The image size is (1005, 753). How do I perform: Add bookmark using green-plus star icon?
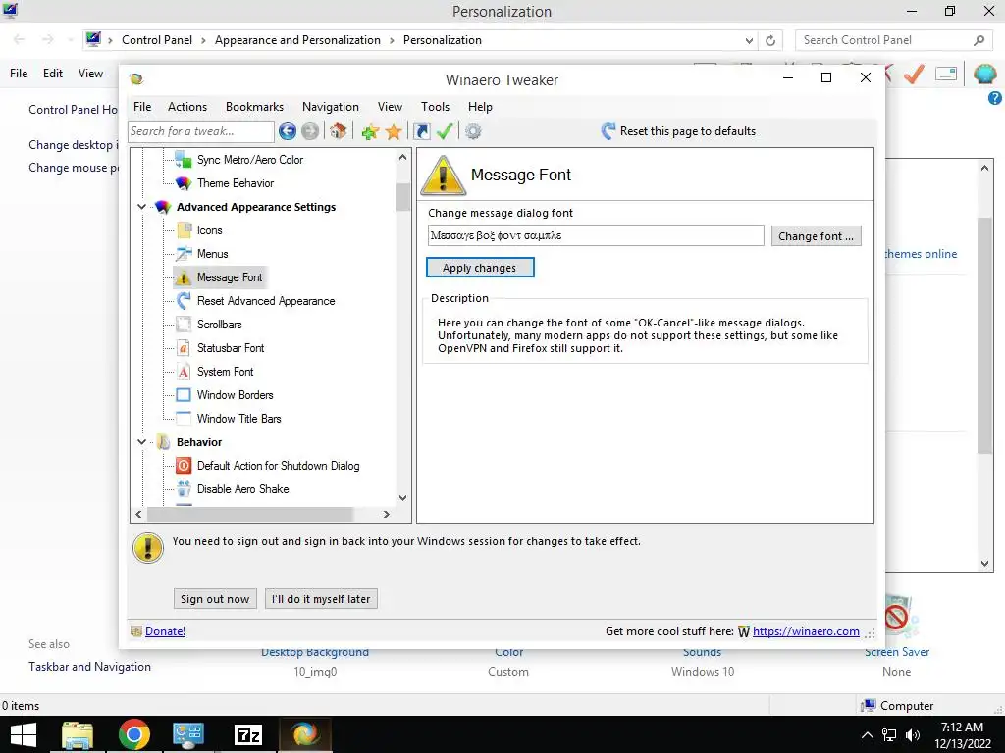coord(370,132)
